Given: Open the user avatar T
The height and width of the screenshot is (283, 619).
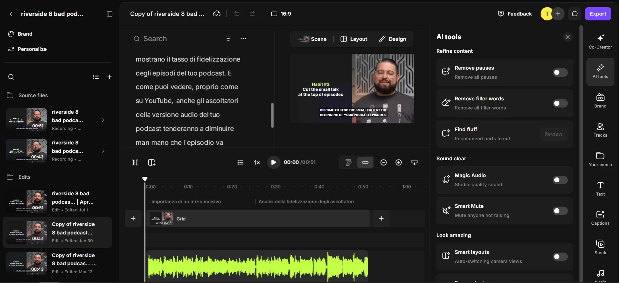Looking at the screenshot, I should point(547,14).
